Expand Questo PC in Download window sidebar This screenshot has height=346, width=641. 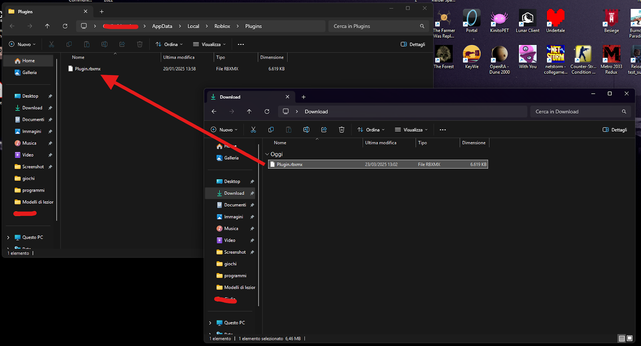pyautogui.click(x=210, y=323)
